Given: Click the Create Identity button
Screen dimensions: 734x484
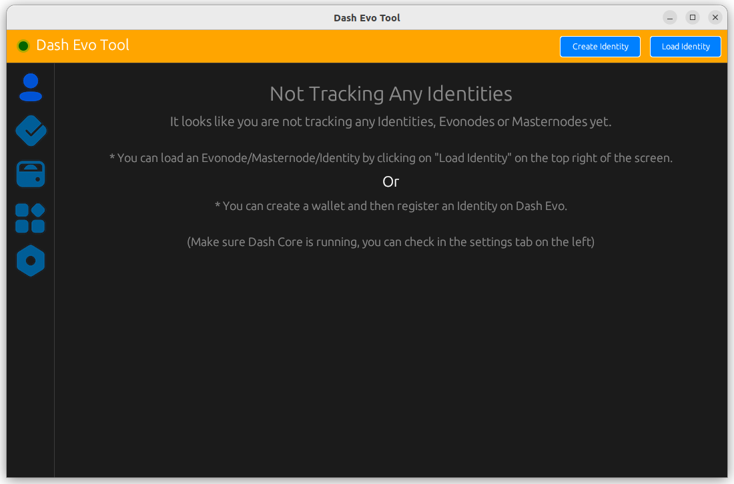Looking at the screenshot, I should pos(600,47).
